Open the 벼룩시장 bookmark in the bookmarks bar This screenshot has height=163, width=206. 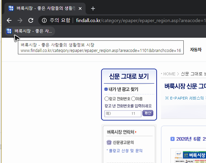(30, 31)
